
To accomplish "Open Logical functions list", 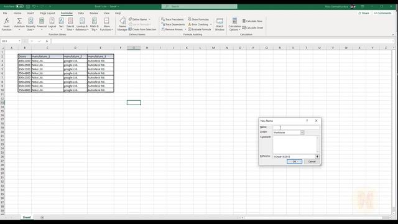I will (52, 24).
